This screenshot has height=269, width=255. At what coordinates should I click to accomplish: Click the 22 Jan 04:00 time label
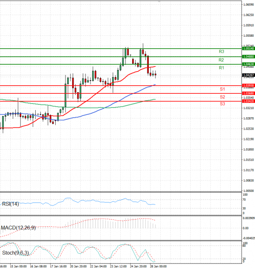[98, 266]
